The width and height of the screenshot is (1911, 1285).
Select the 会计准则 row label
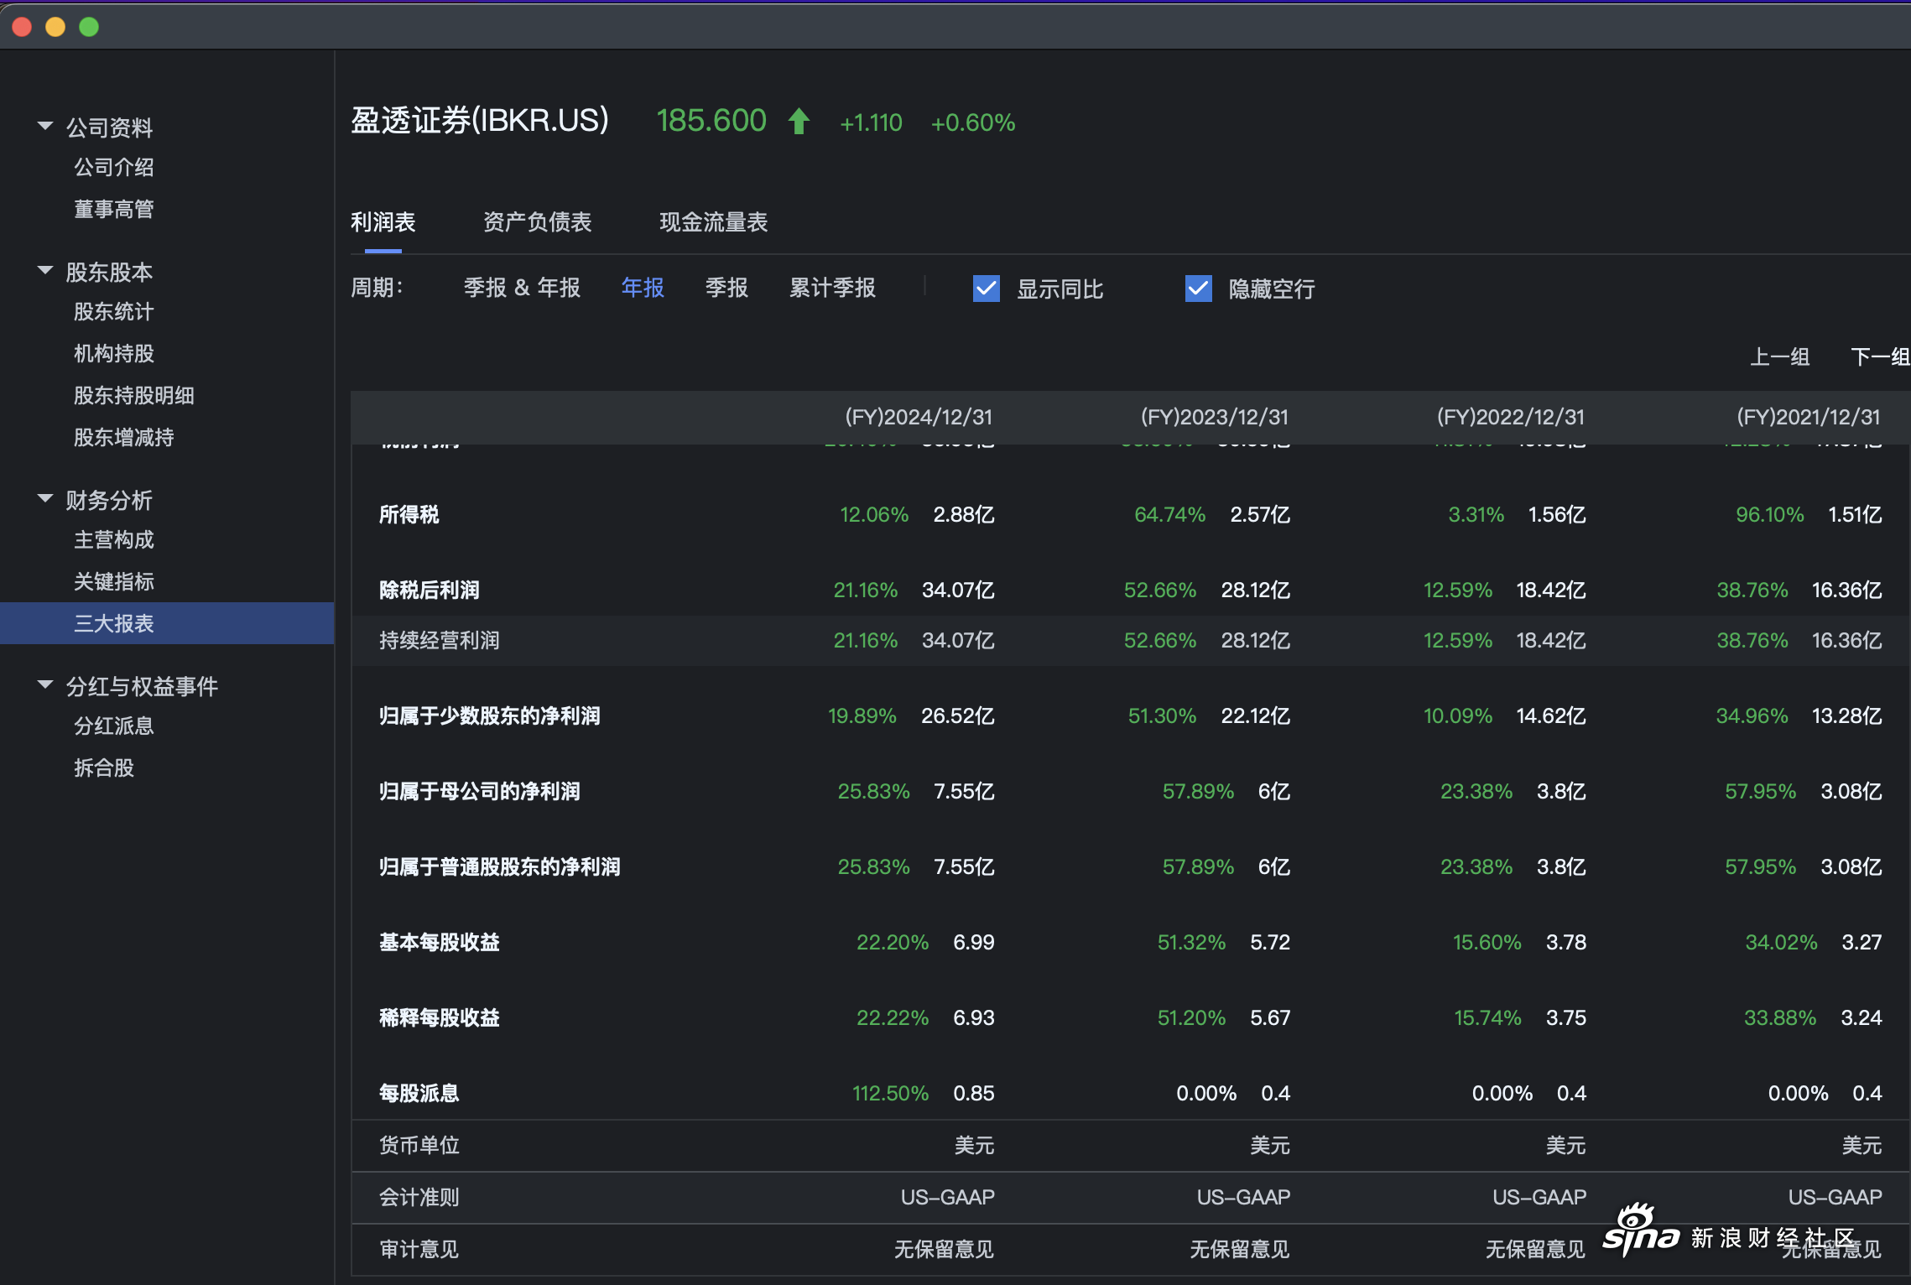(419, 1197)
